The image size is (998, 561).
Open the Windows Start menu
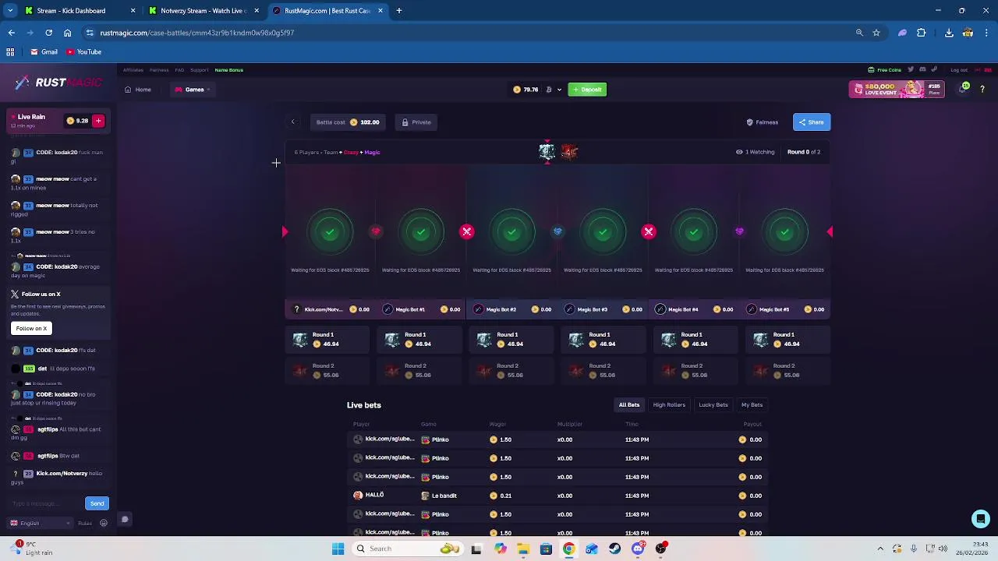point(338,549)
